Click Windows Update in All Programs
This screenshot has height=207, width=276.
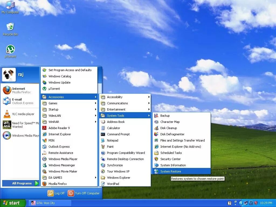click(x=69, y=82)
